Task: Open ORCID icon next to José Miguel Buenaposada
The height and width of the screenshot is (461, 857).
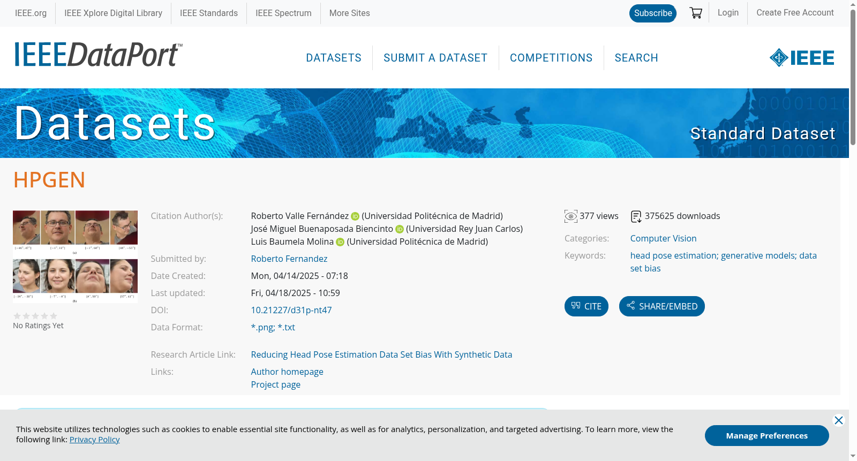Action: (x=400, y=229)
